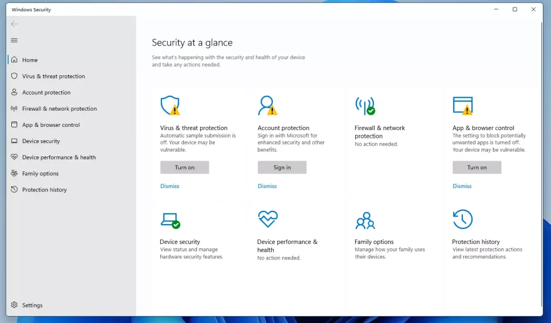Click Firewall & network protection tile heading
The image size is (551, 323).
coord(379,132)
